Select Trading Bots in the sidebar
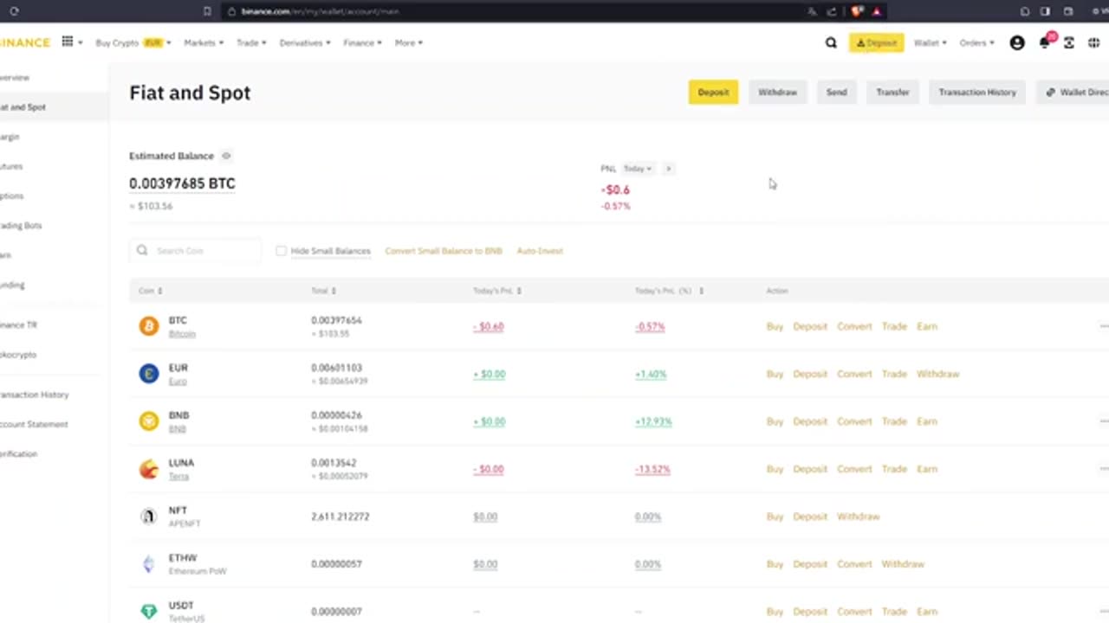1109x623 pixels. click(x=21, y=225)
